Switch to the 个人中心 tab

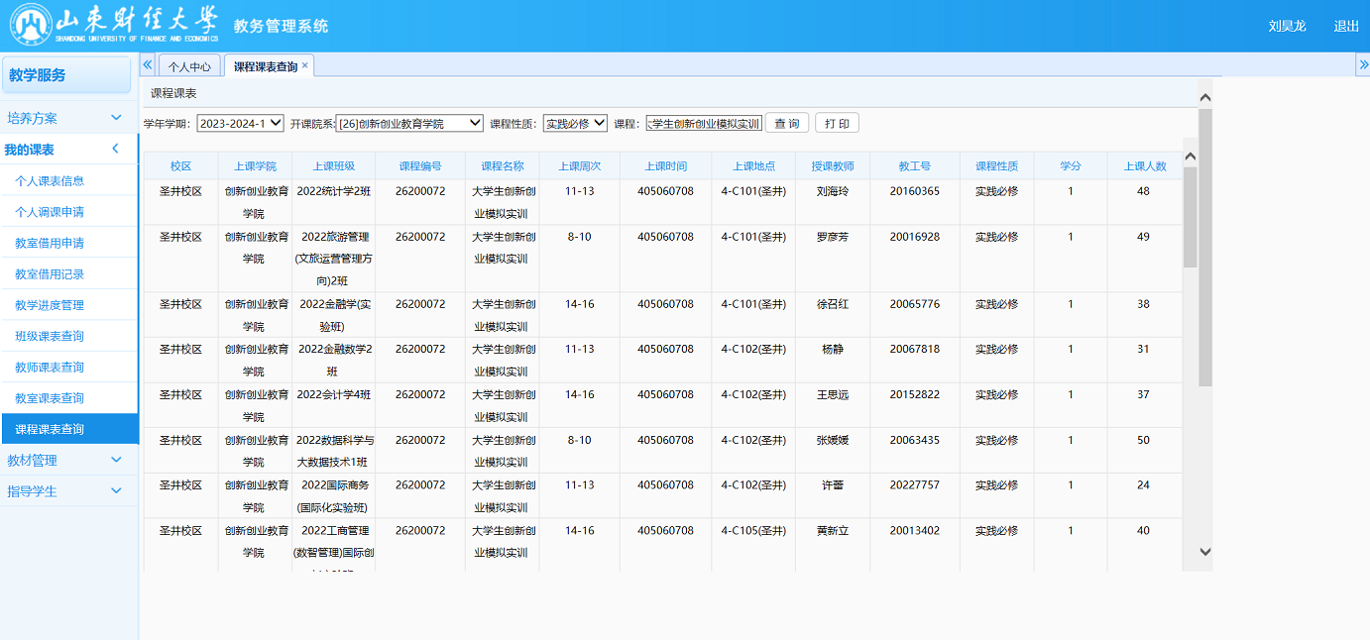click(x=189, y=66)
